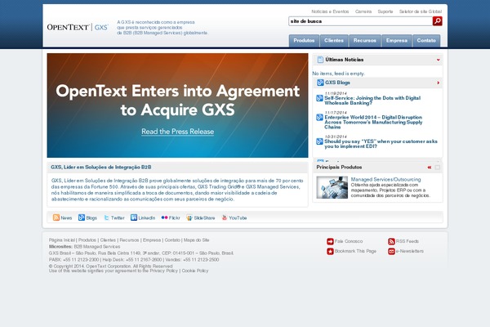Image resolution: width=490 pixels, height=327 pixels.
Task: Click the RSS Feeds icon in footer
Action: point(391,241)
